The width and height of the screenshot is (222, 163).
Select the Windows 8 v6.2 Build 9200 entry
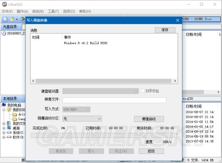click(x=86, y=43)
